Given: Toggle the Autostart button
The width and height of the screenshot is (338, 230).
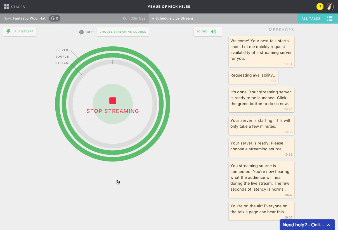Looking at the screenshot, I should pyautogui.click(x=20, y=32).
